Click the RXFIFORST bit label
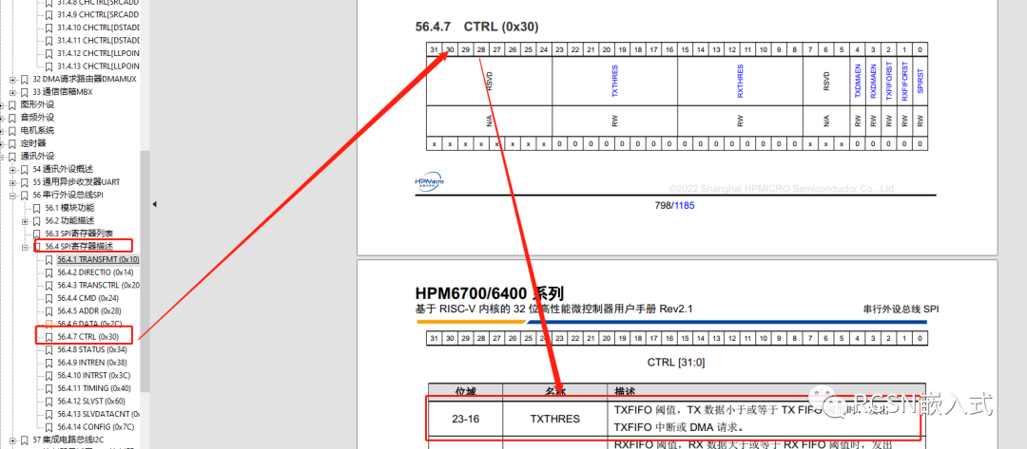1027x449 pixels. pyautogui.click(x=904, y=81)
